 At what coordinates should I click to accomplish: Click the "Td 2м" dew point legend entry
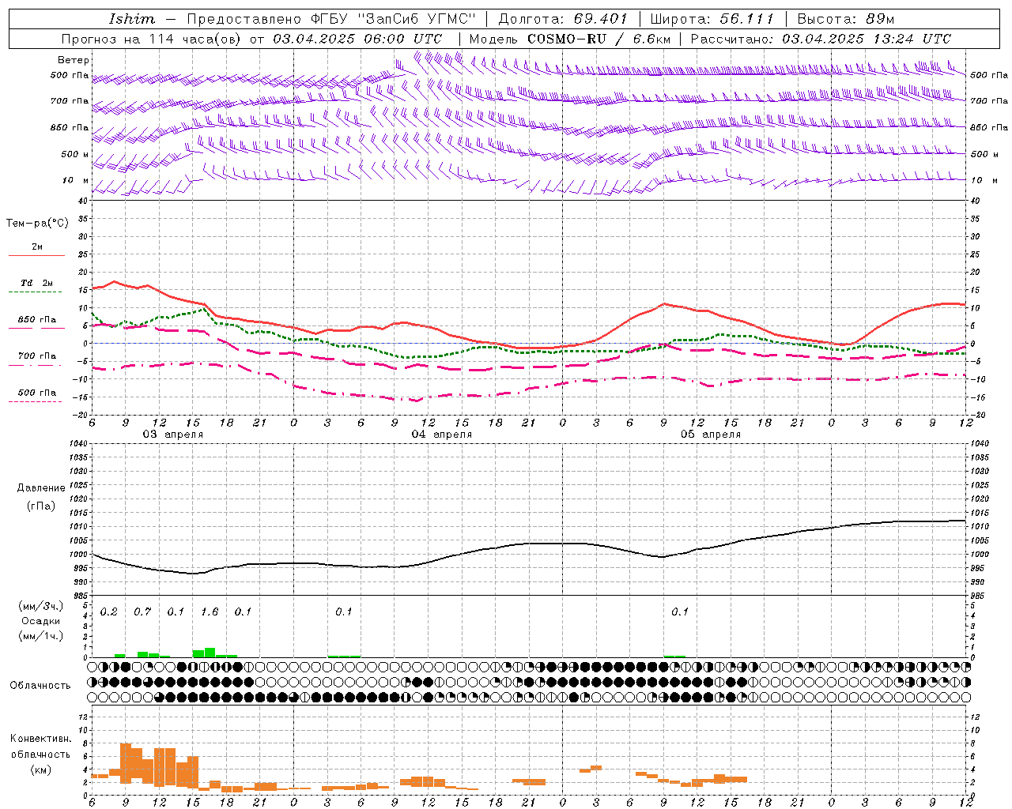click(x=37, y=283)
